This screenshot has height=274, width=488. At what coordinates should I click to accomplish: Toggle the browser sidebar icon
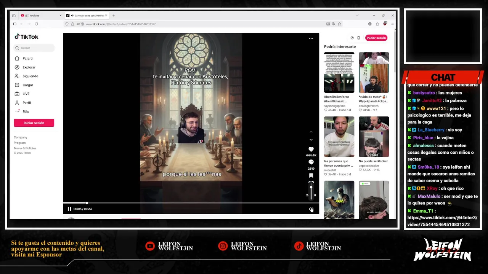14,24
